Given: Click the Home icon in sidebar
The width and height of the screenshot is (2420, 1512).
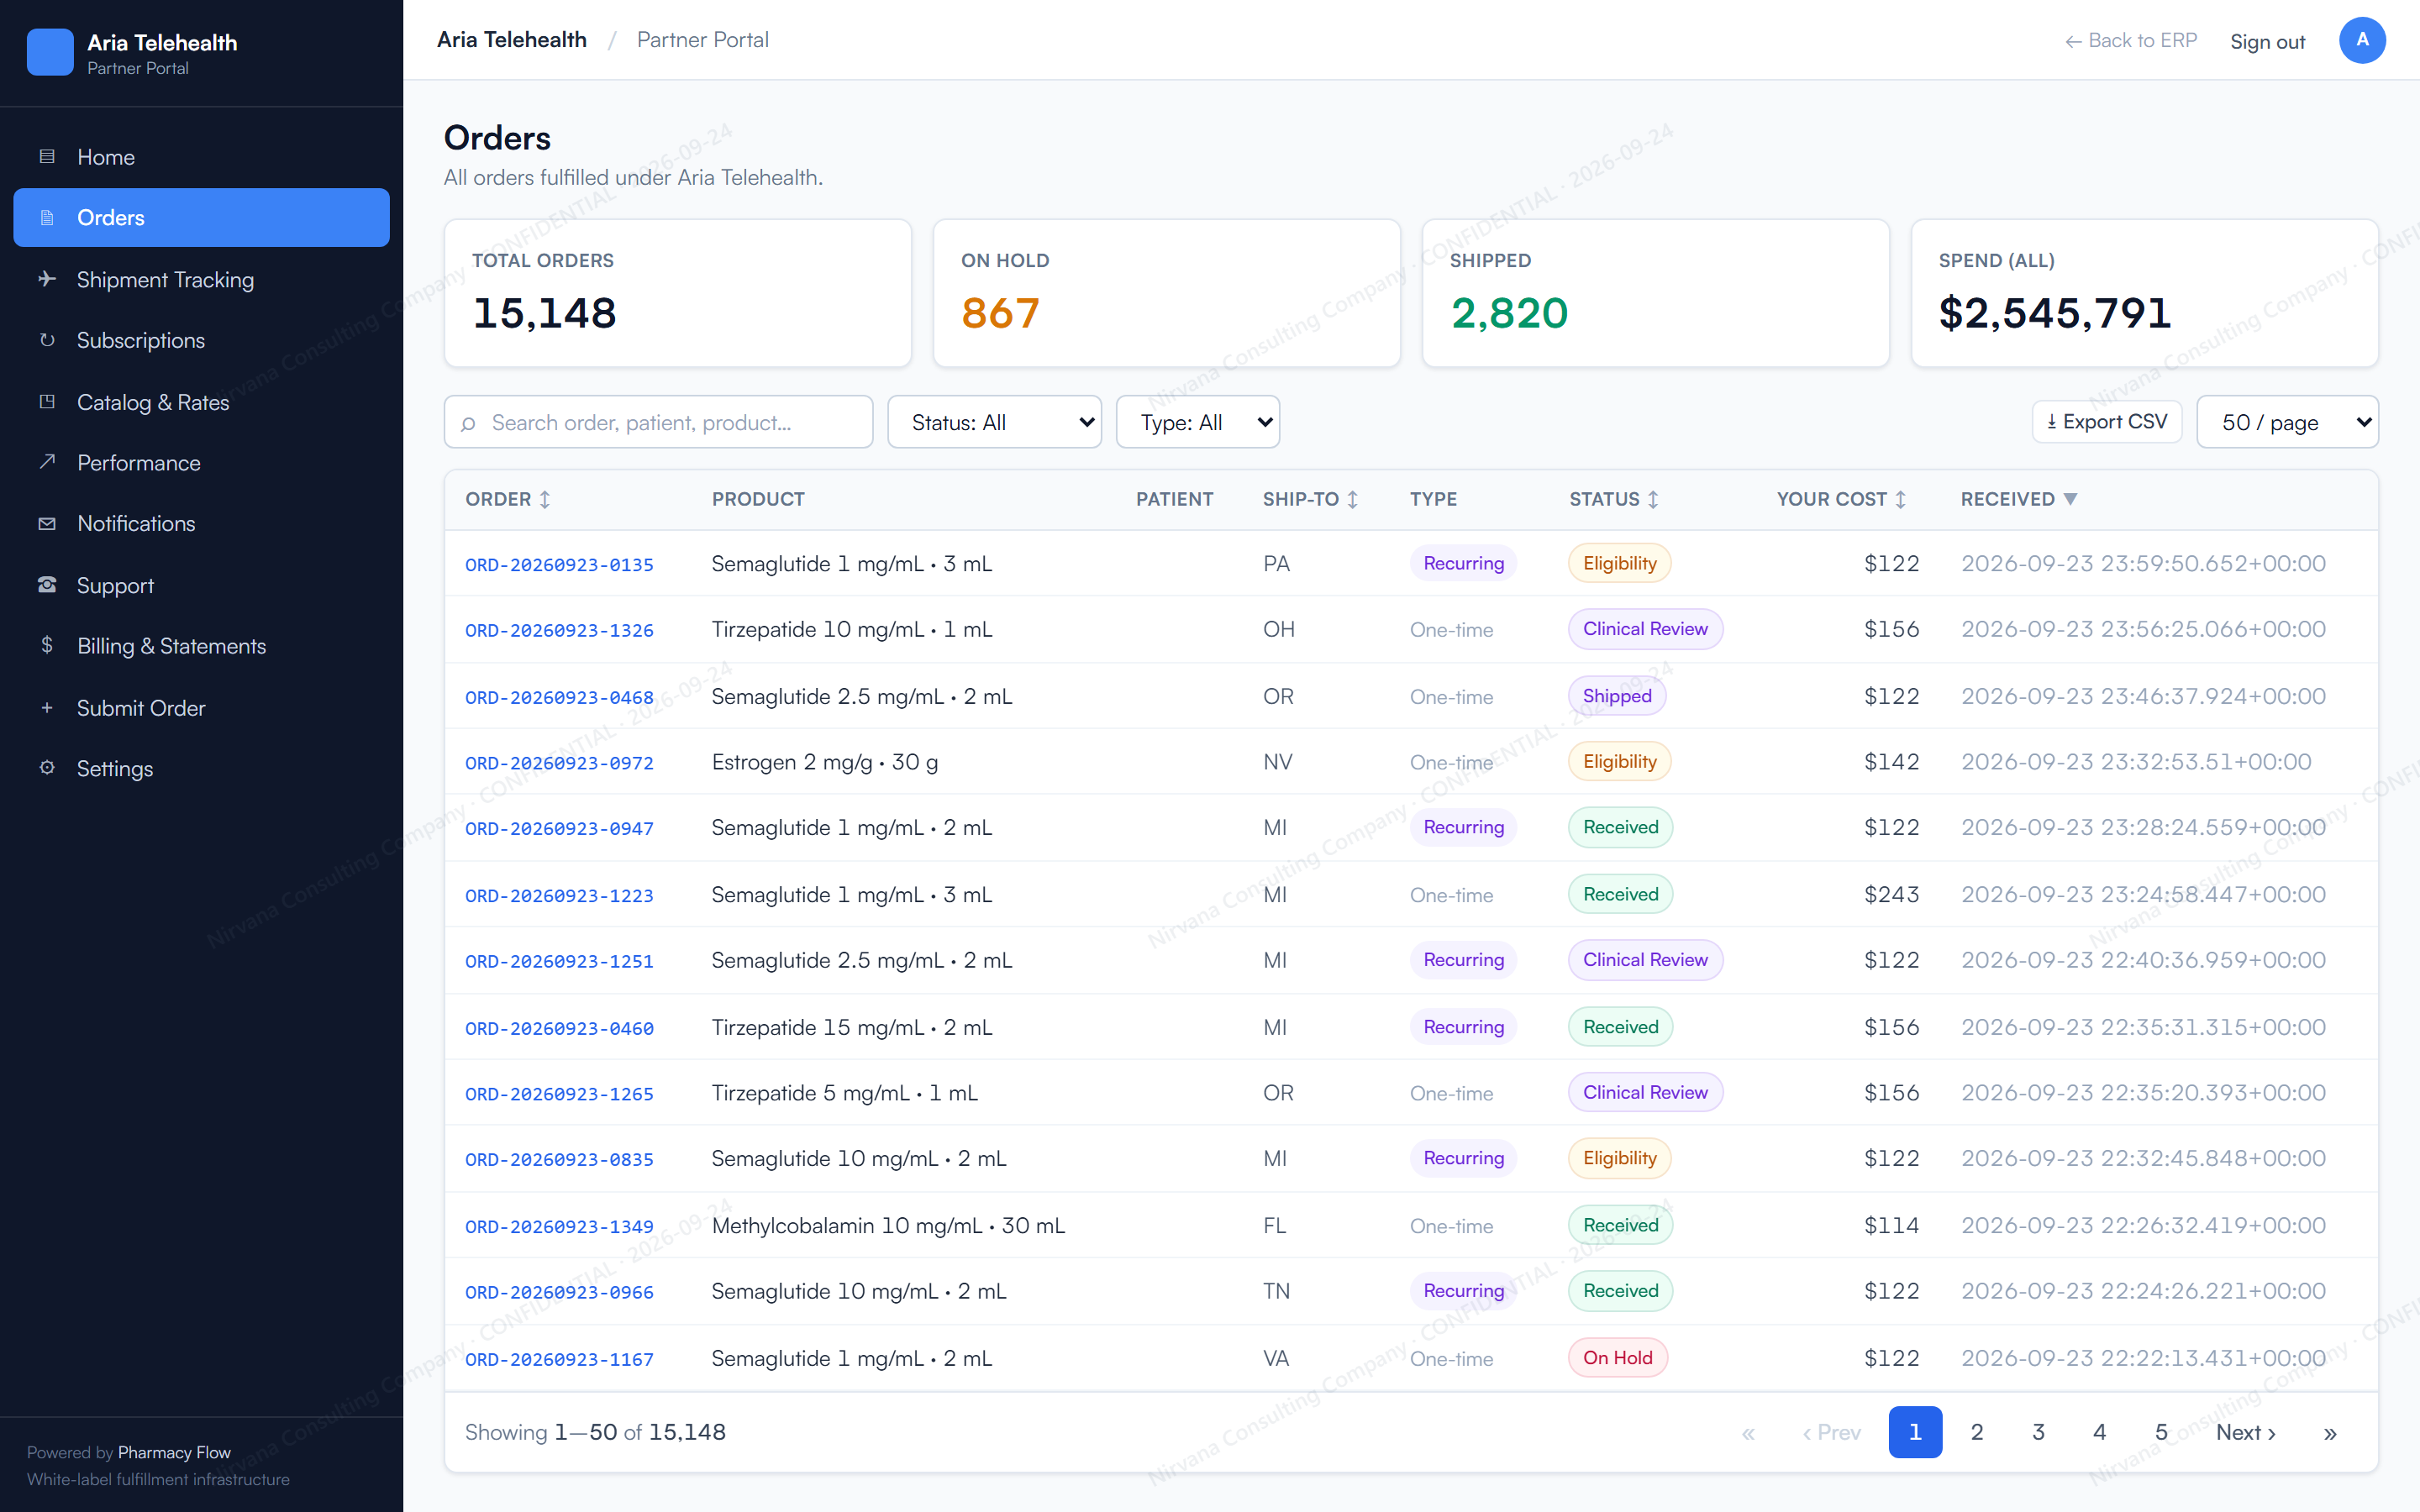Looking at the screenshot, I should (46, 157).
